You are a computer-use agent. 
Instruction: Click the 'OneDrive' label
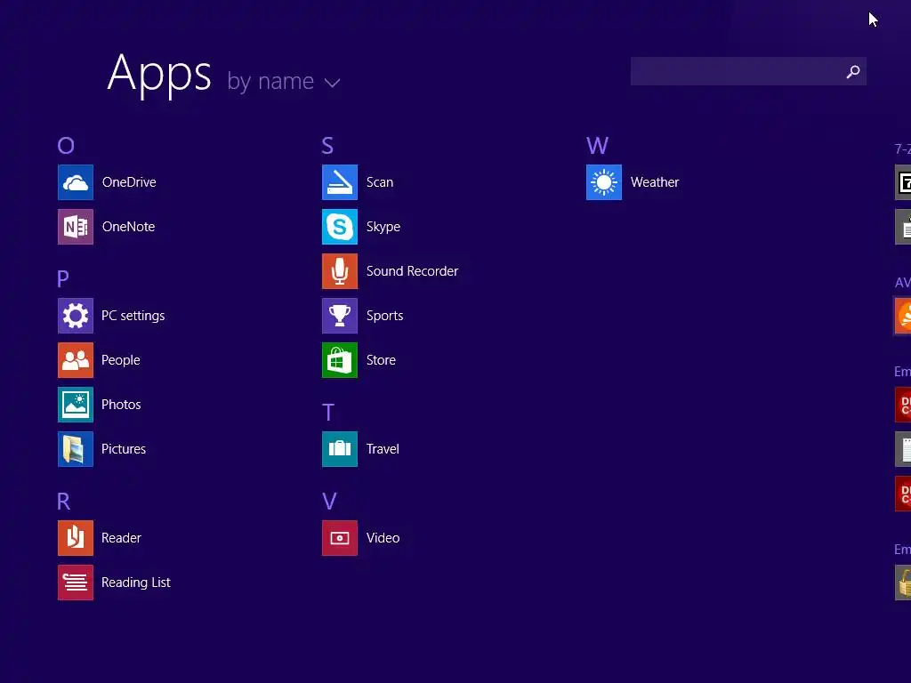click(x=129, y=182)
